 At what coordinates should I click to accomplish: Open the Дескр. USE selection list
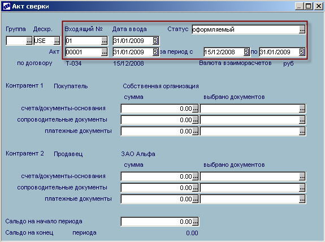pyautogui.click(x=57, y=41)
